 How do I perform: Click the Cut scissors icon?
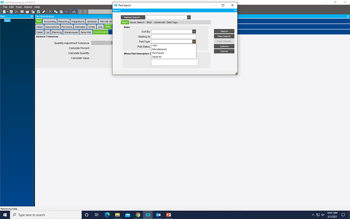tap(50, 12)
